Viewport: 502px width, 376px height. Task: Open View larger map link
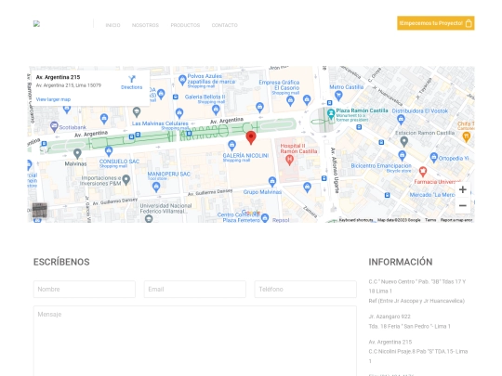(53, 99)
